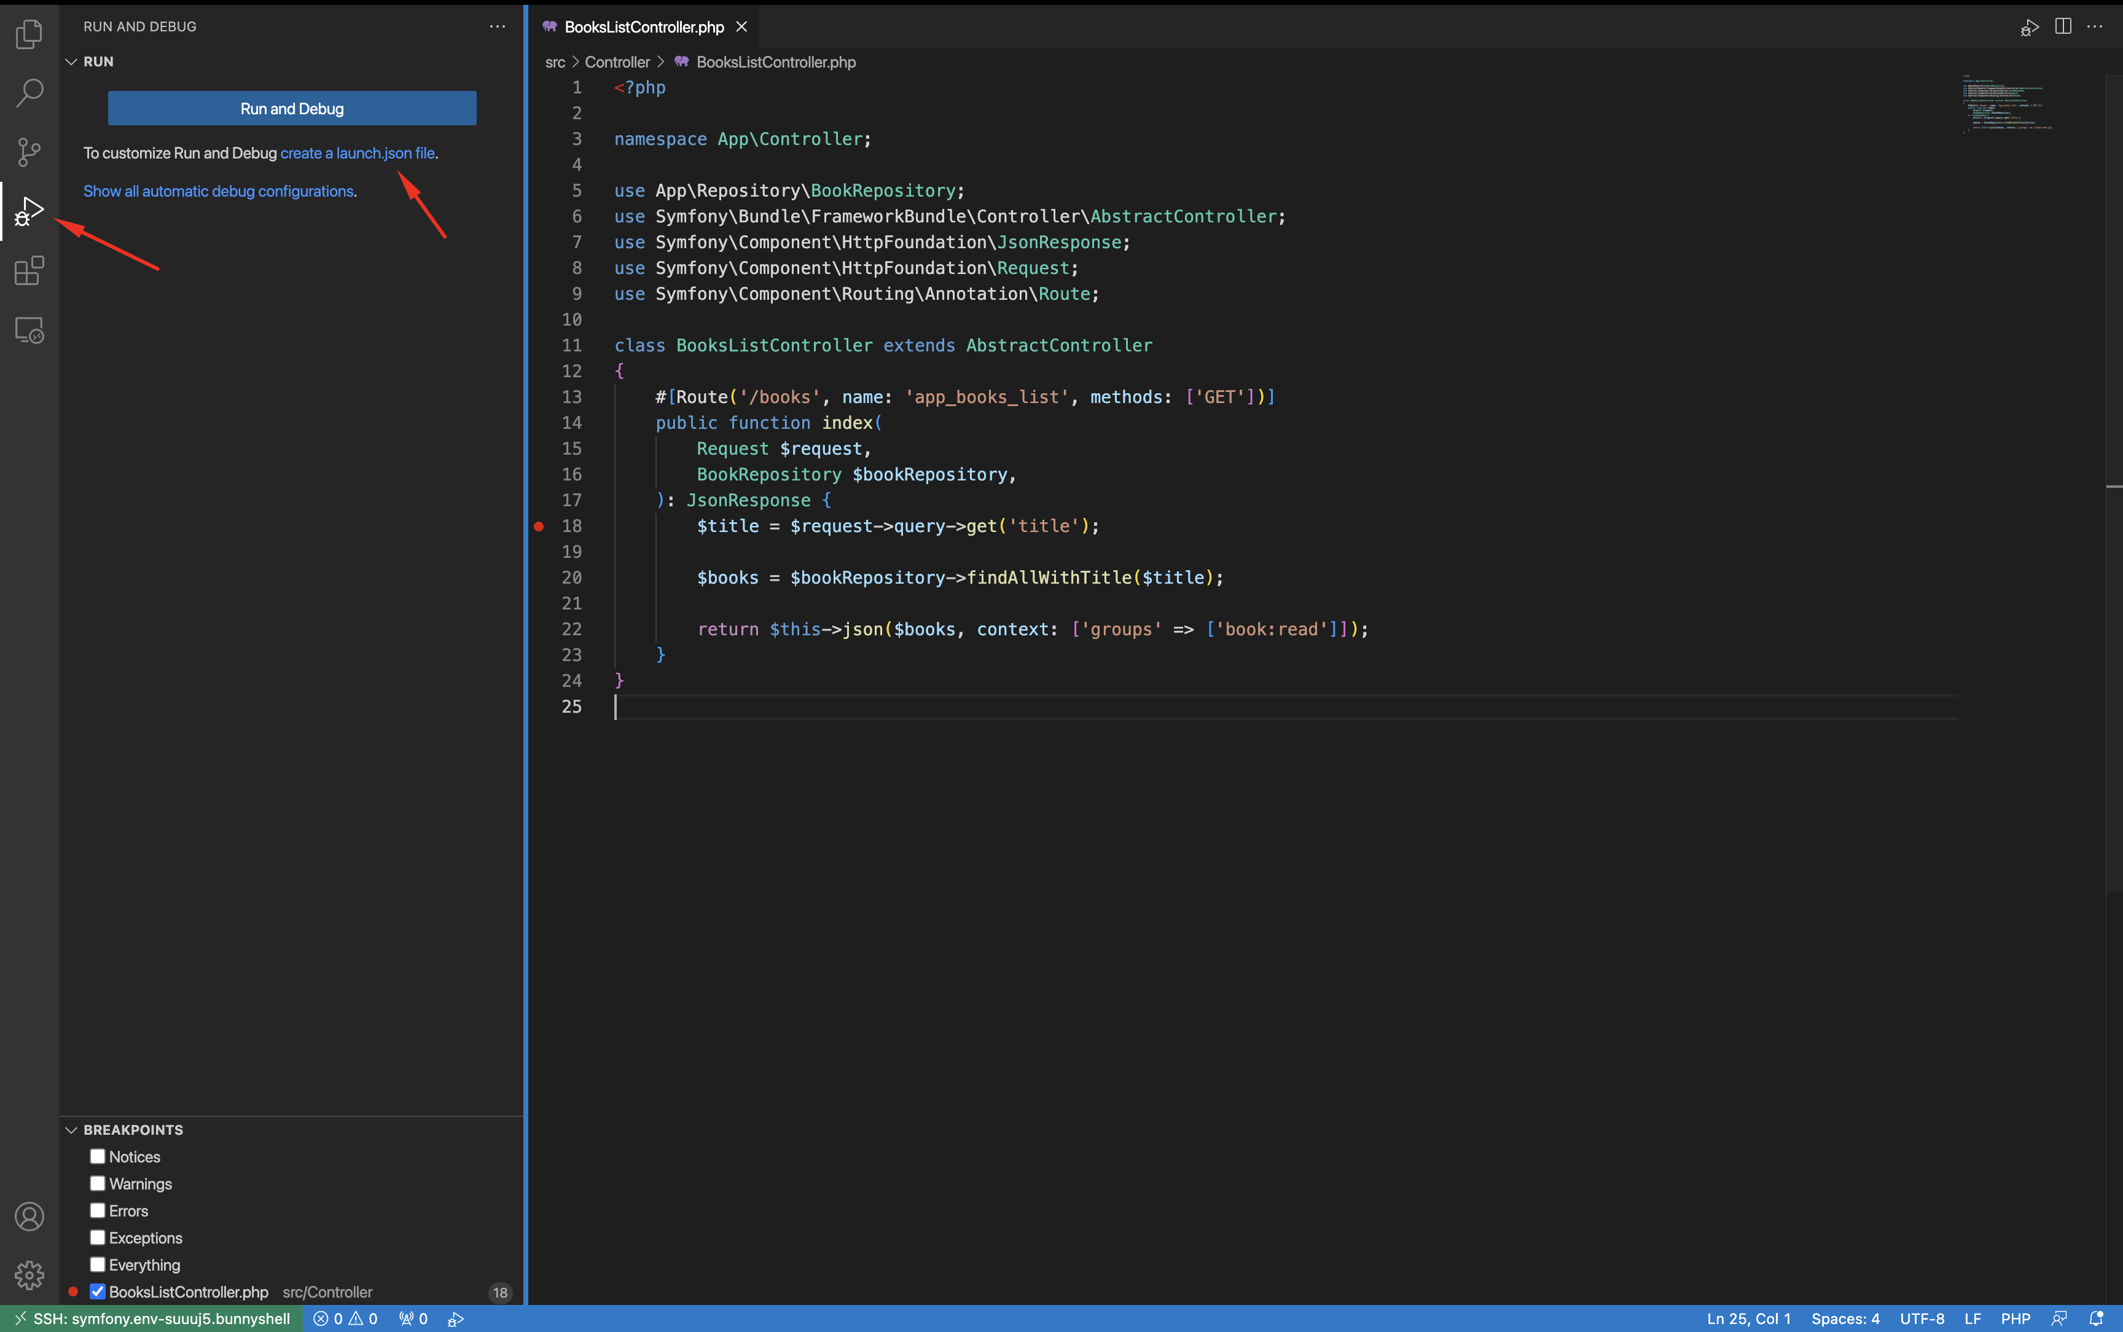This screenshot has width=2123, height=1332.
Task: Click the 'app_books_list' route name string
Action: click(987, 398)
